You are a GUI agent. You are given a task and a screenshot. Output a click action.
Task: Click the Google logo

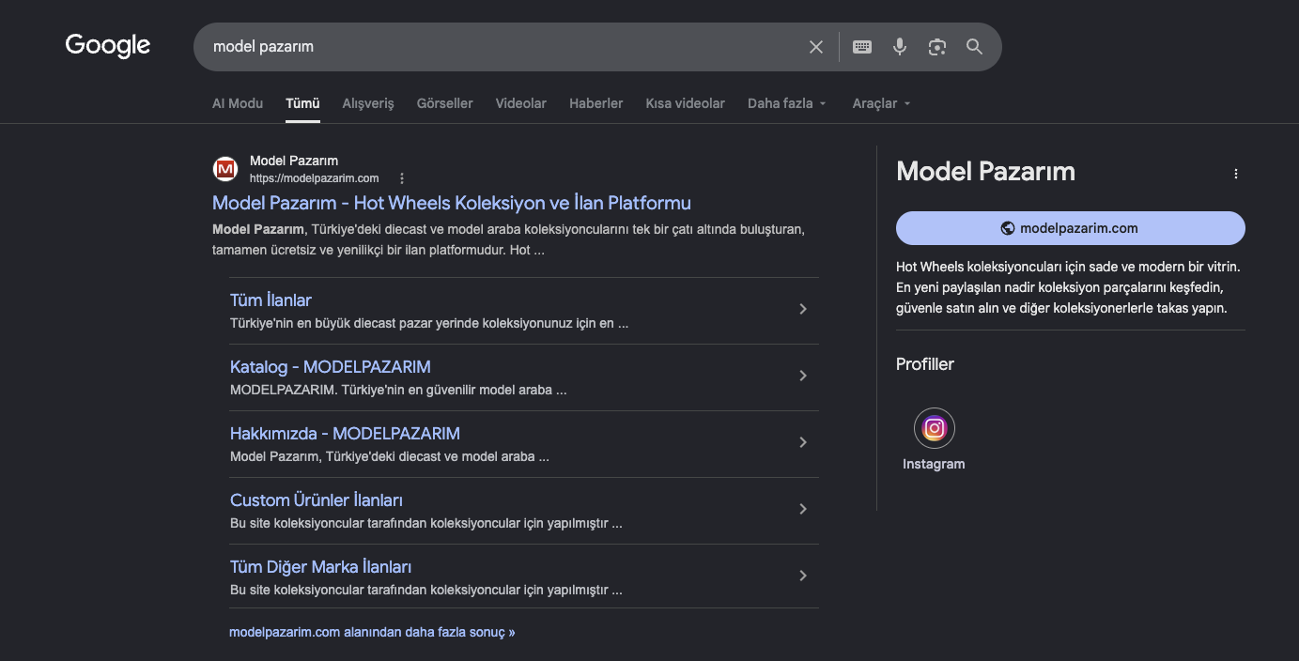coord(108,45)
